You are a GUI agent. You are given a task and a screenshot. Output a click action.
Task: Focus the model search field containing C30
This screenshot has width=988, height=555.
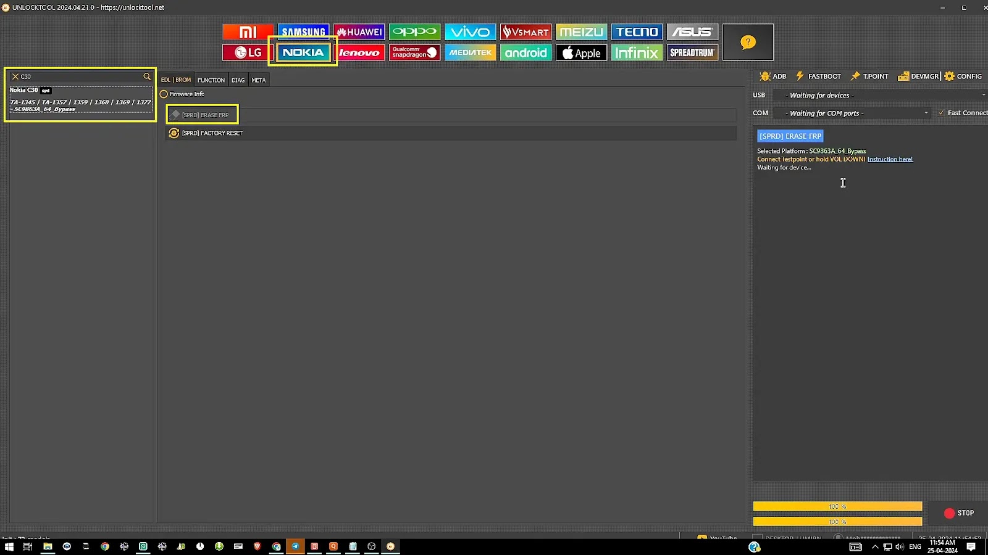tap(80, 76)
